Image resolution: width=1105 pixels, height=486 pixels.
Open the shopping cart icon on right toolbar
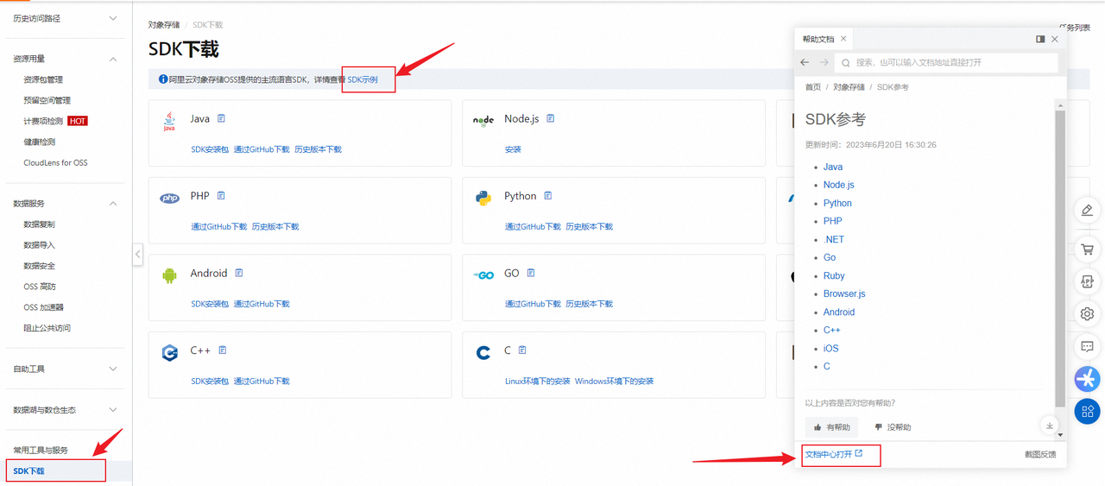[1087, 249]
